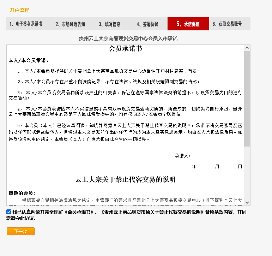Open step 6 获取交易账号 tab
The height and width of the screenshot is (256, 272).
[227, 24]
